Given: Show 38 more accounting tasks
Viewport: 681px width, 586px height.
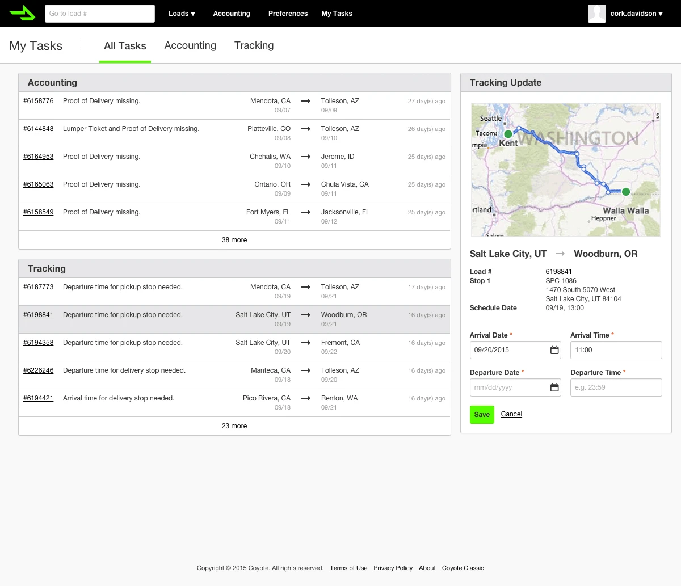Looking at the screenshot, I should click(234, 240).
